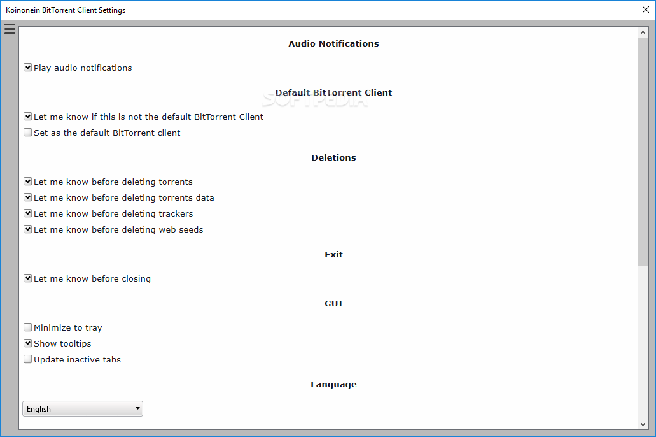This screenshot has height=437, width=656.
Task: Disable Play audio notifications checkbox
Action: (27, 68)
